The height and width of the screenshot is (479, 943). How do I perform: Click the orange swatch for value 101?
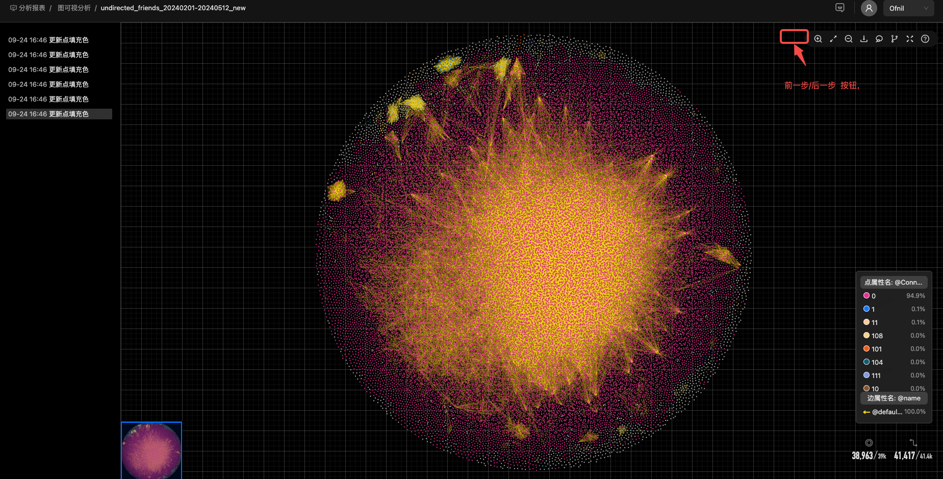click(x=866, y=348)
